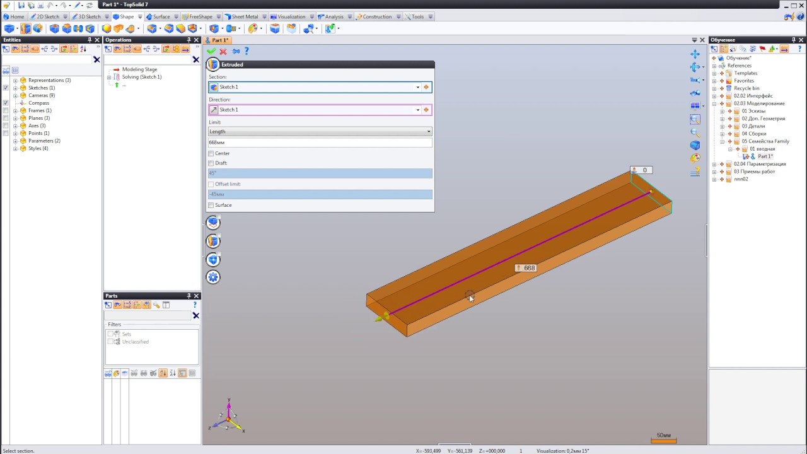Switch to the Visualization ribbon tab

(291, 16)
